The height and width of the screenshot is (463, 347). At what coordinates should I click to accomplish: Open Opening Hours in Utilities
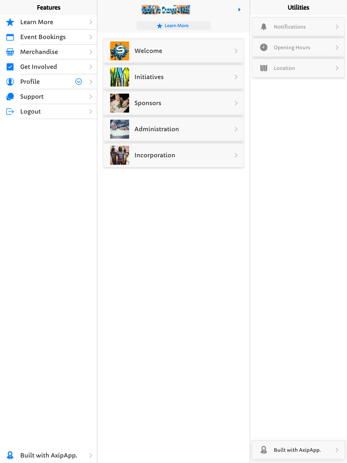[x=298, y=48]
